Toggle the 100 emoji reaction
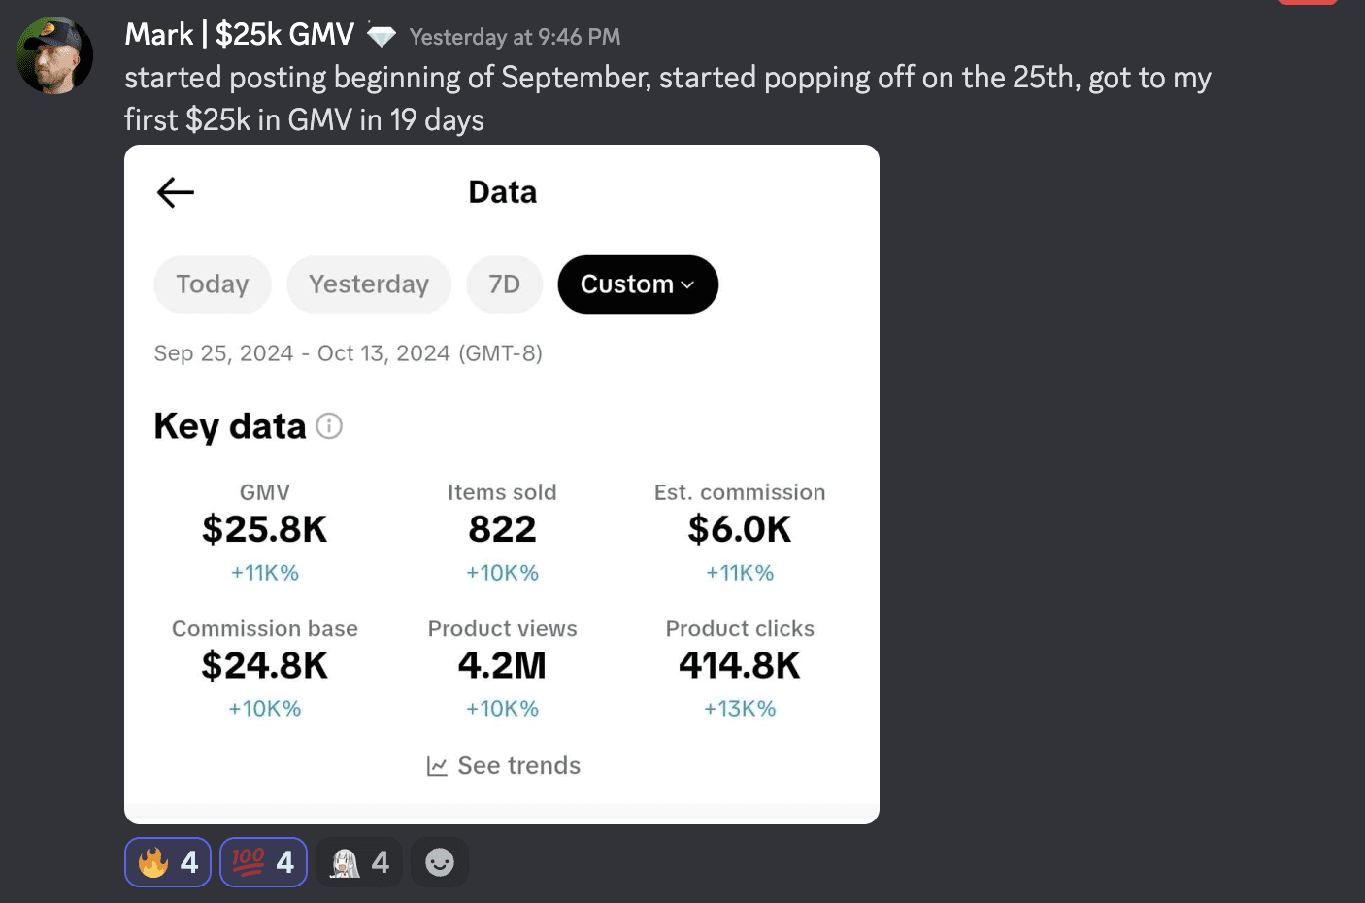This screenshot has height=903, width=1365. [263, 862]
